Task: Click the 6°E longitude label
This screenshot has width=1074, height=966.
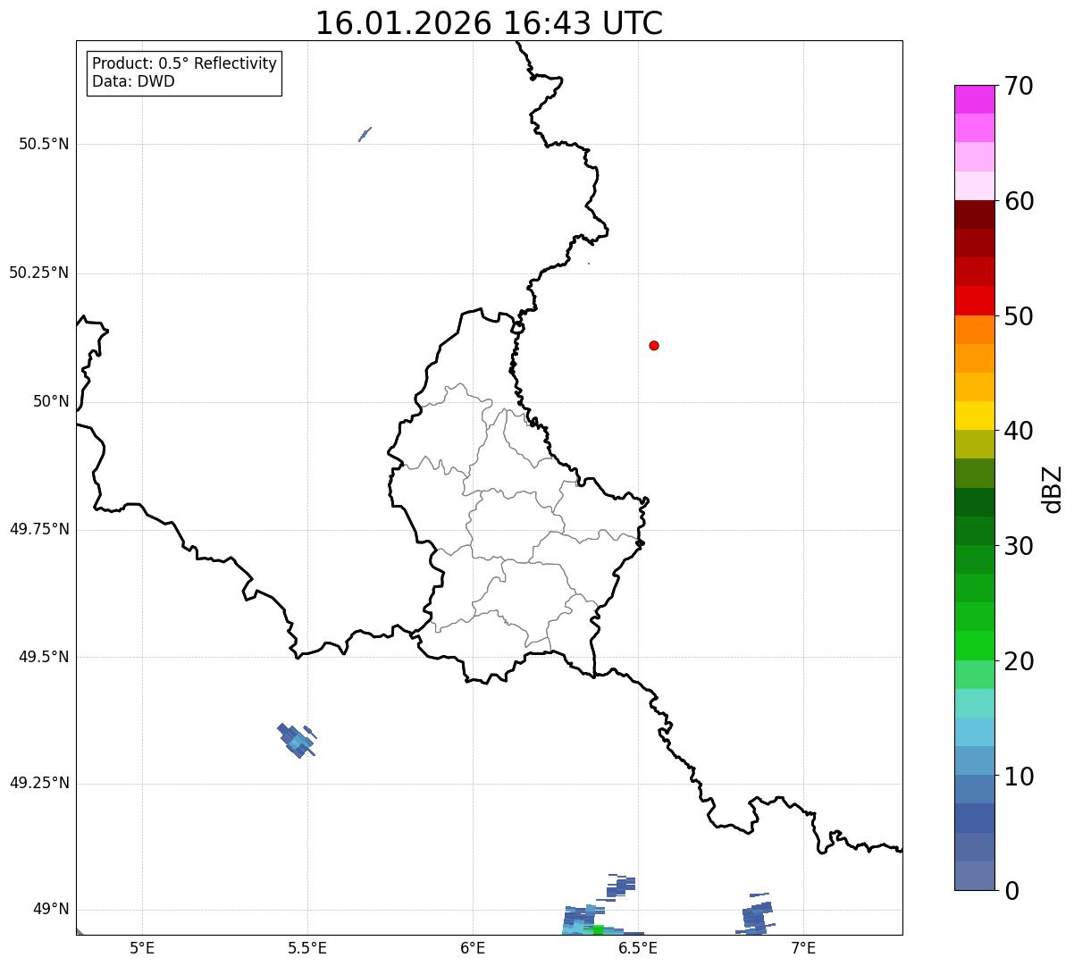Action: click(473, 947)
